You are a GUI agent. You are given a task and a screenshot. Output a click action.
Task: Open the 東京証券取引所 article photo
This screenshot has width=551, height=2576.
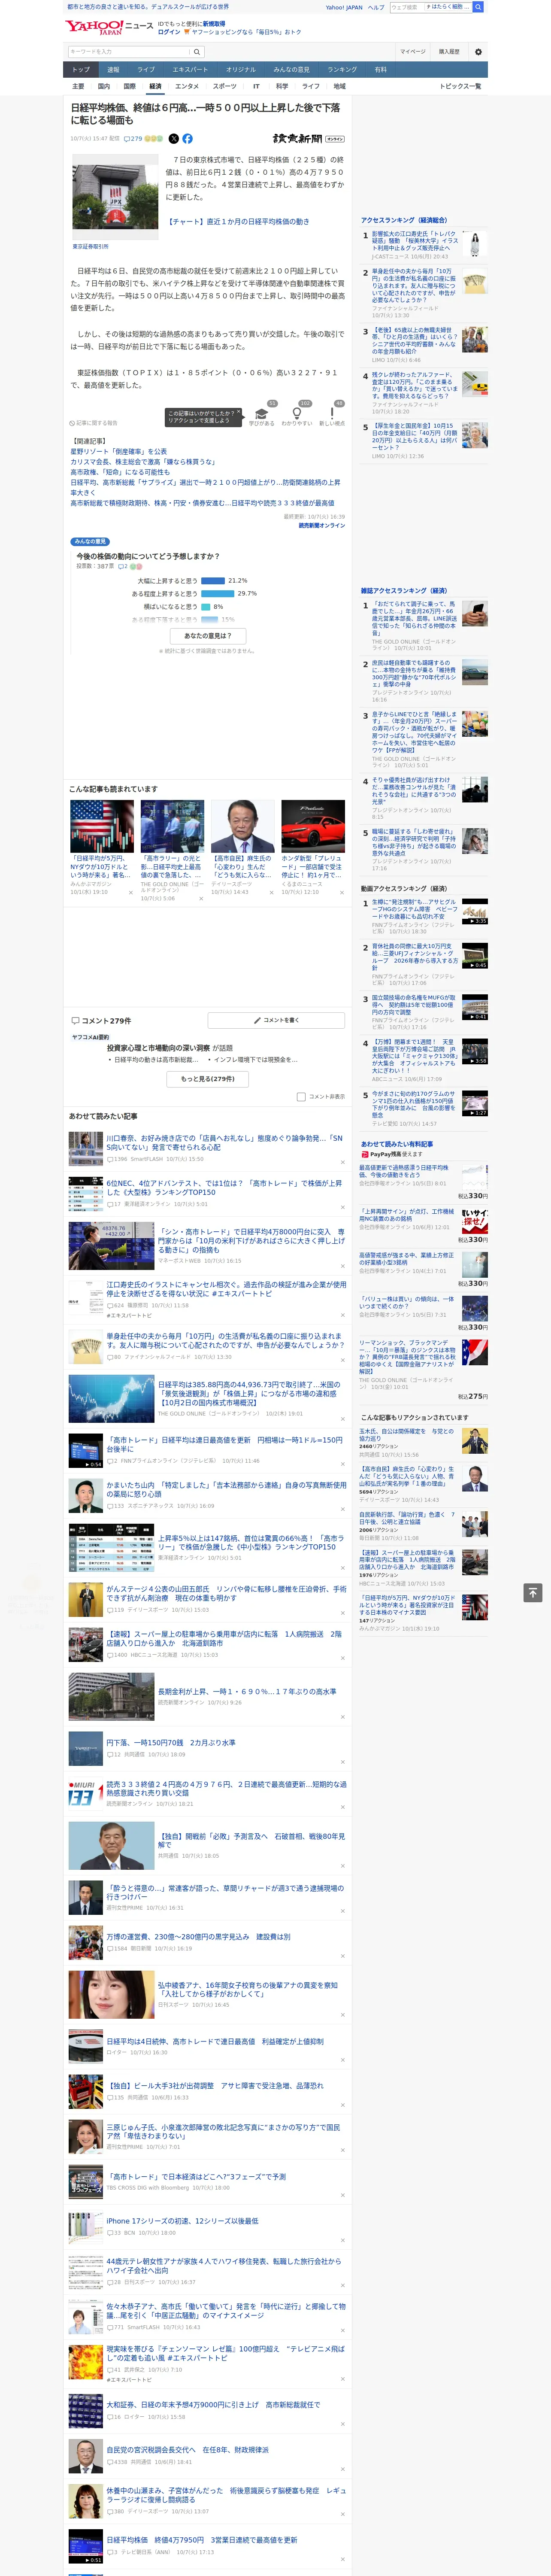pyautogui.click(x=115, y=198)
